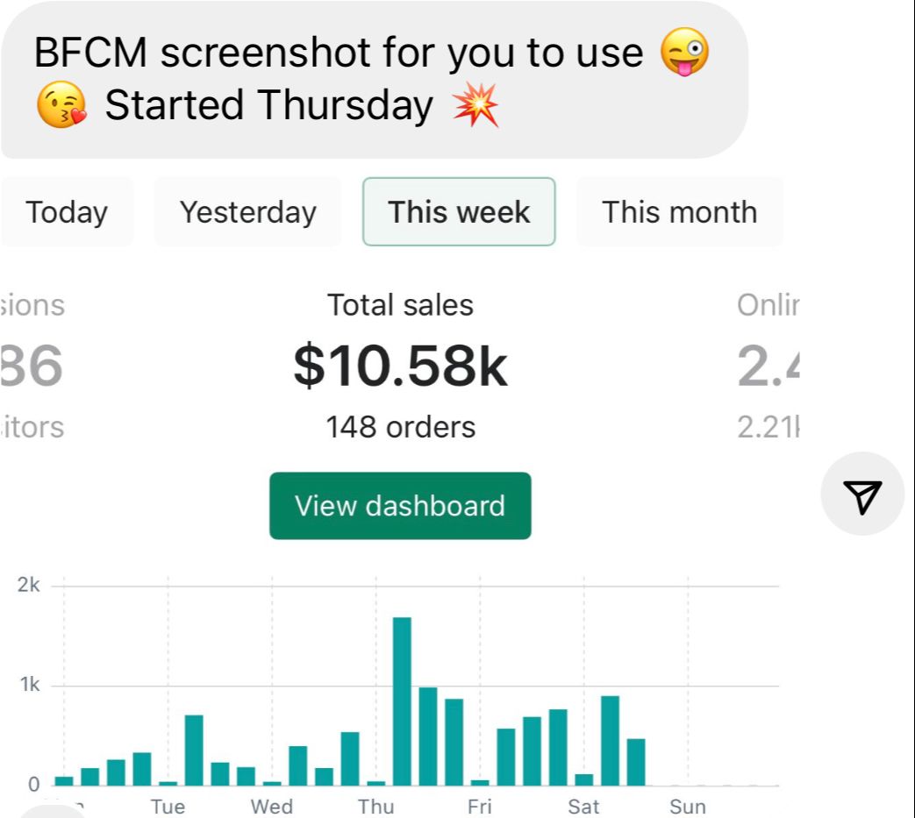
Task: Click the collision explosion emoji
Action: (475, 106)
